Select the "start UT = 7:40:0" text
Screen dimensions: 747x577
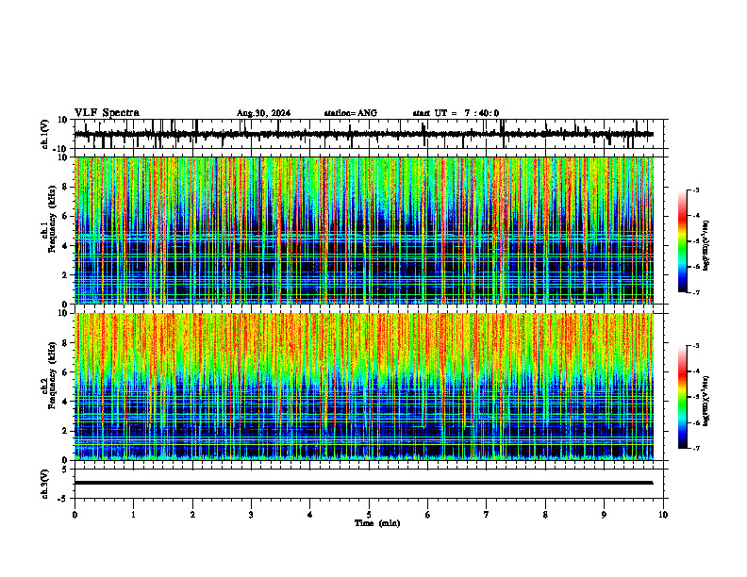(x=456, y=113)
